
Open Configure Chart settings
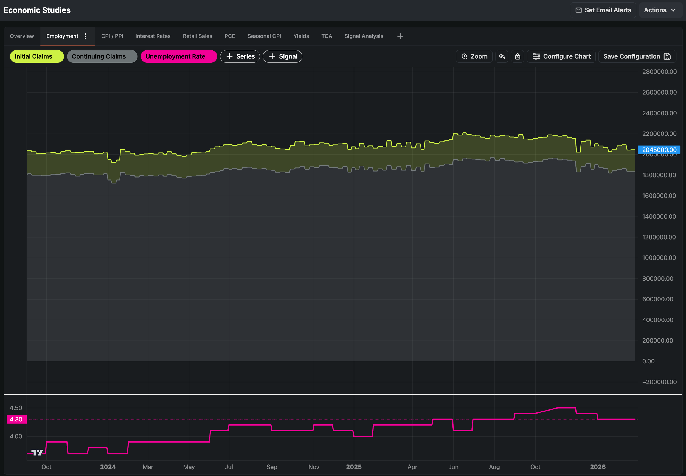(561, 56)
